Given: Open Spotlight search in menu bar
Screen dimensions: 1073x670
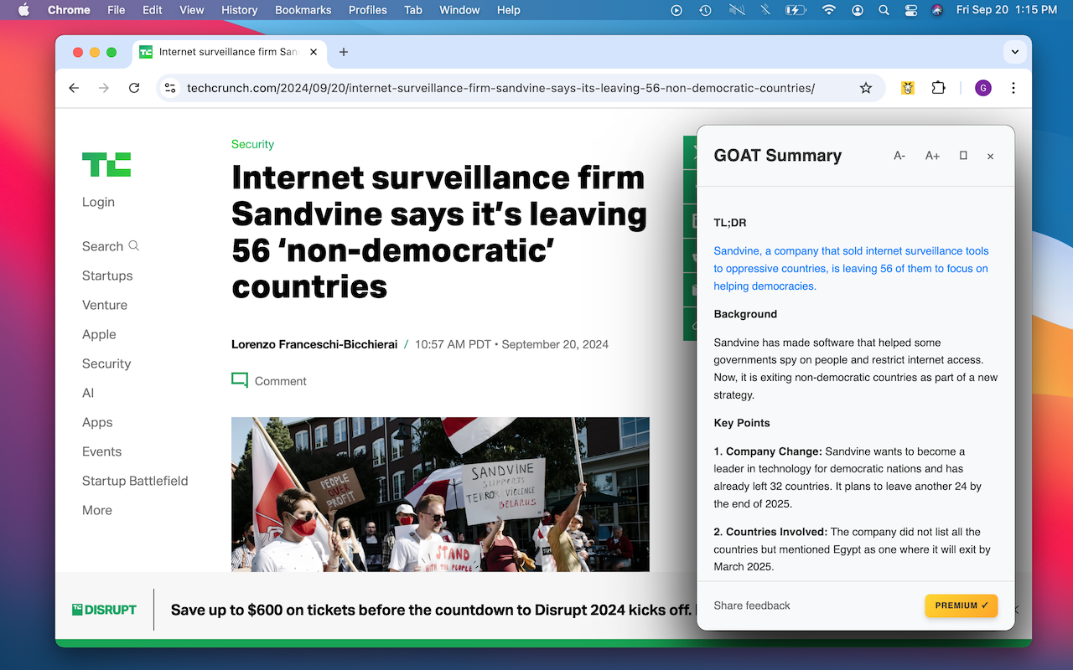Looking at the screenshot, I should point(884,10).
